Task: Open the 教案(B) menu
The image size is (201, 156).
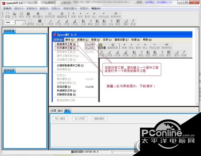Action: pyautogui.click(x=44, y=9)
